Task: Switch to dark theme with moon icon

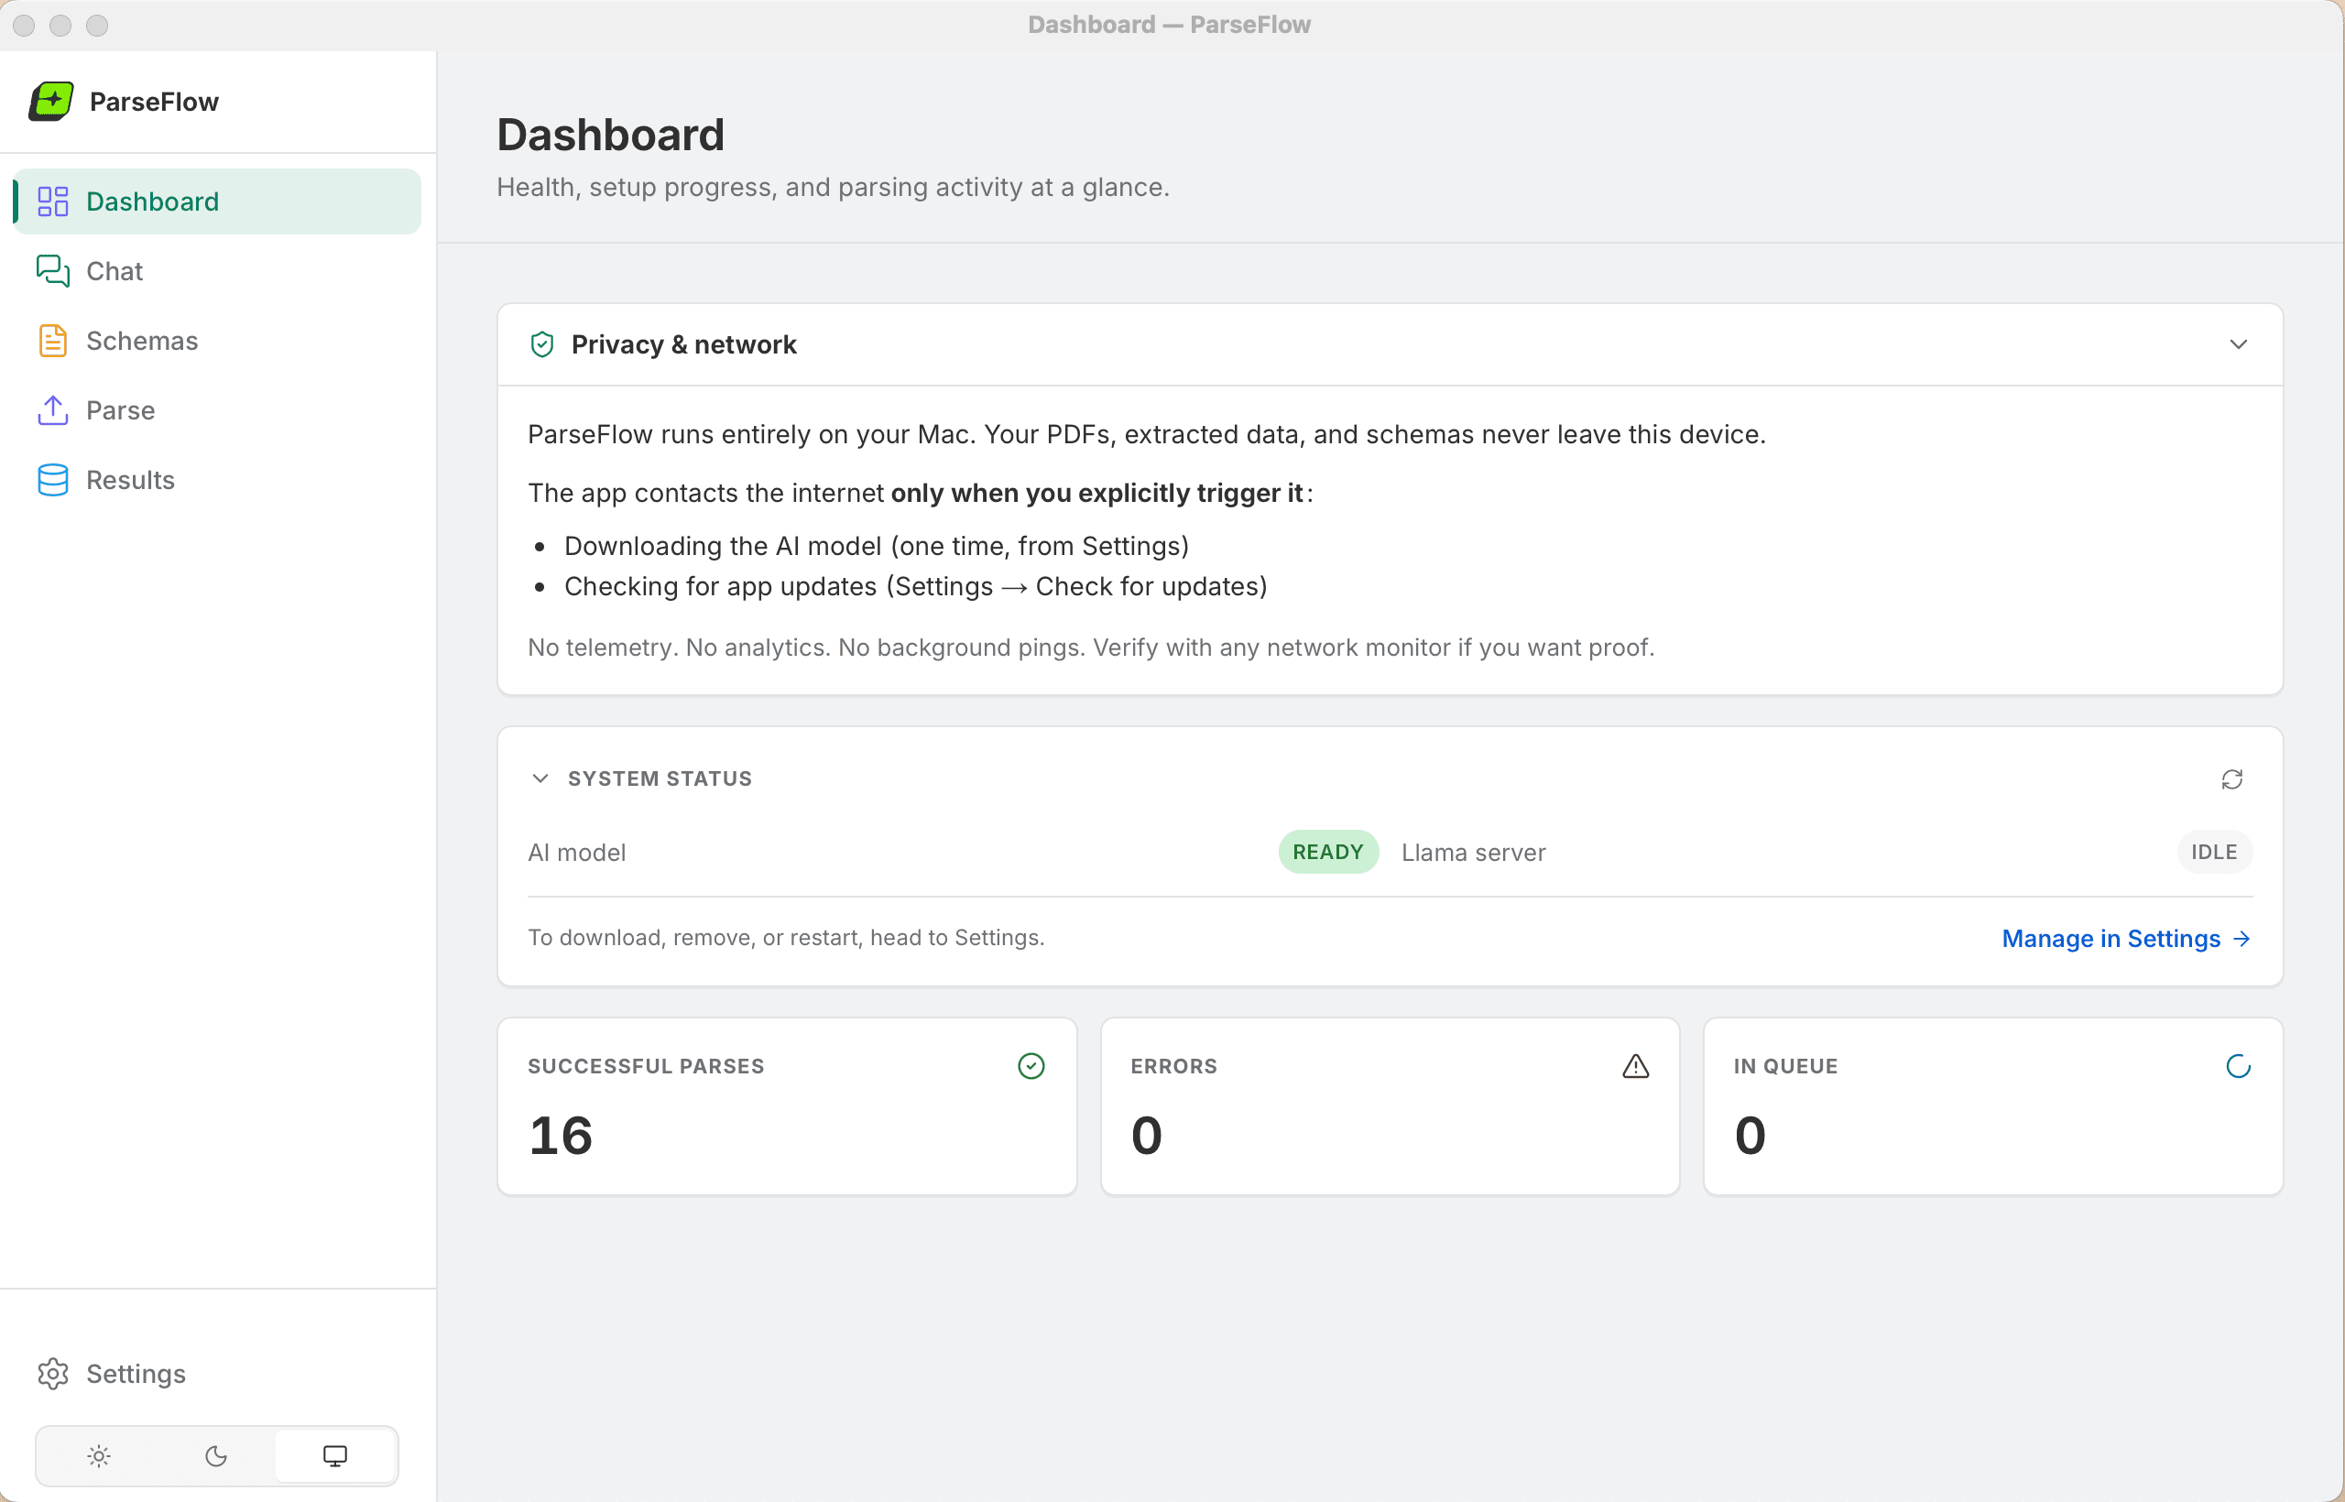Action: [x=216, y=1456]
